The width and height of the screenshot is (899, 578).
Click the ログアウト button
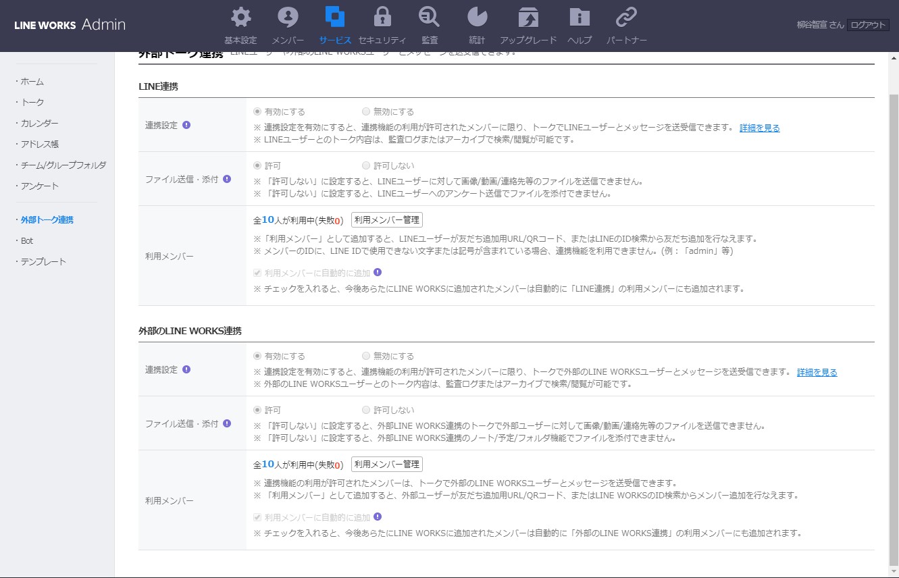[868, 25]
